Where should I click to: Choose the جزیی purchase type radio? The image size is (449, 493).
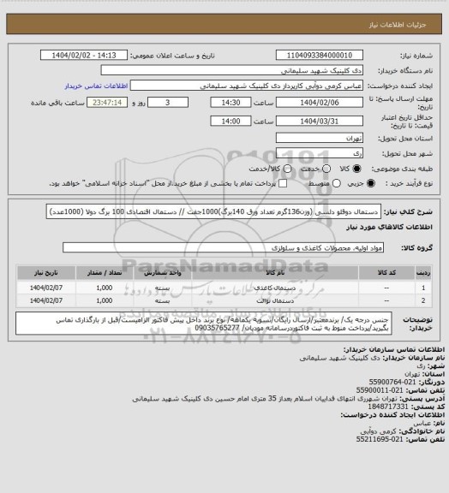click(372, 183)
